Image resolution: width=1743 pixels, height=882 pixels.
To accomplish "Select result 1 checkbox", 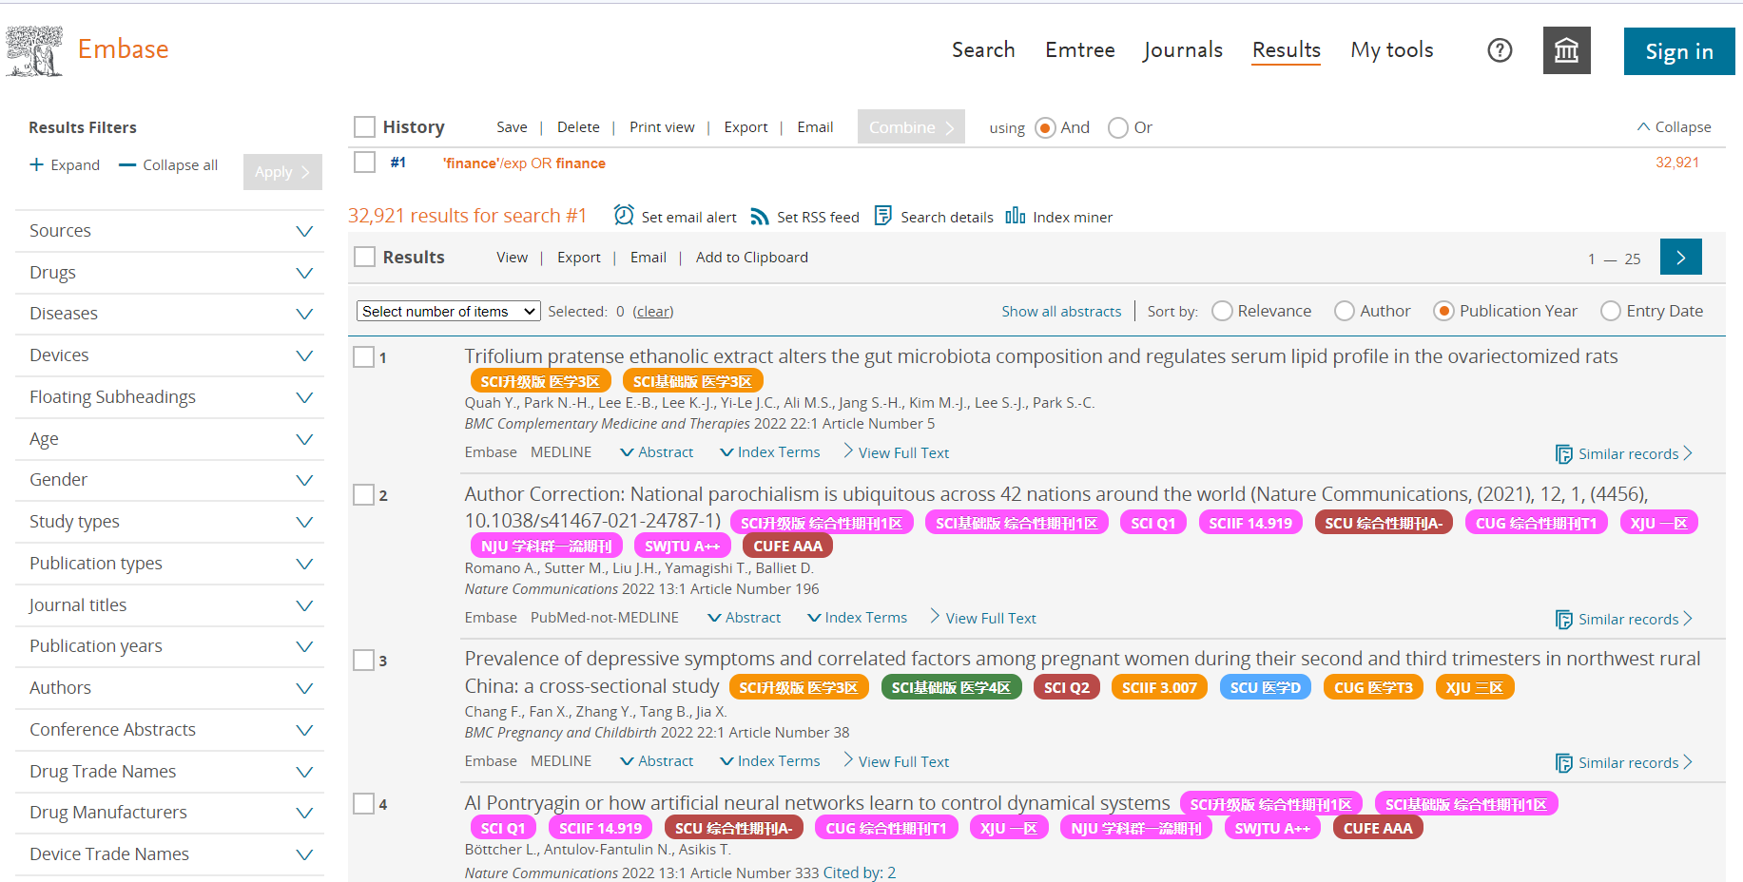I will (x=363, y=357).
